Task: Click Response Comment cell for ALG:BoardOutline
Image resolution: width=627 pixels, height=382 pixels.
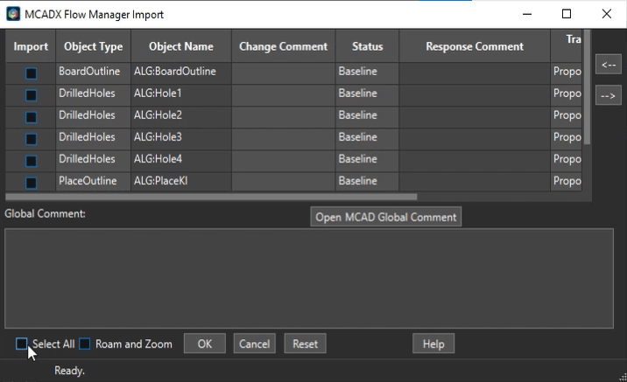Action: [x=475, y=73]
